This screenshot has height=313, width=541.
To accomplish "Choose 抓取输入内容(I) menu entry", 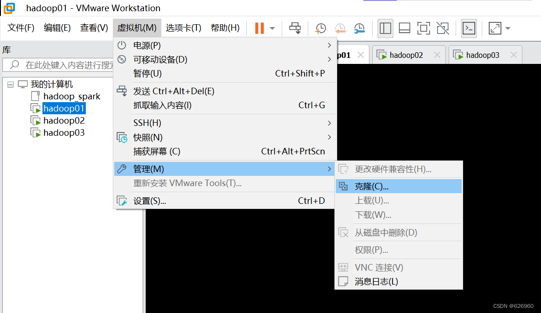I will pyautogui.click(x=224, y=105).
